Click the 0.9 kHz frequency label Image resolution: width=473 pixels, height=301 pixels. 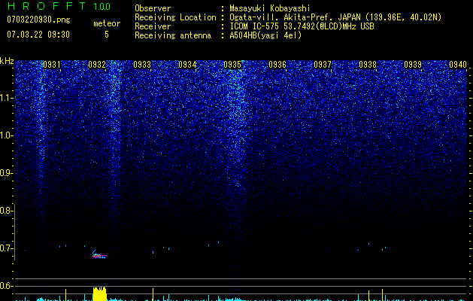(x=6, y=173)
